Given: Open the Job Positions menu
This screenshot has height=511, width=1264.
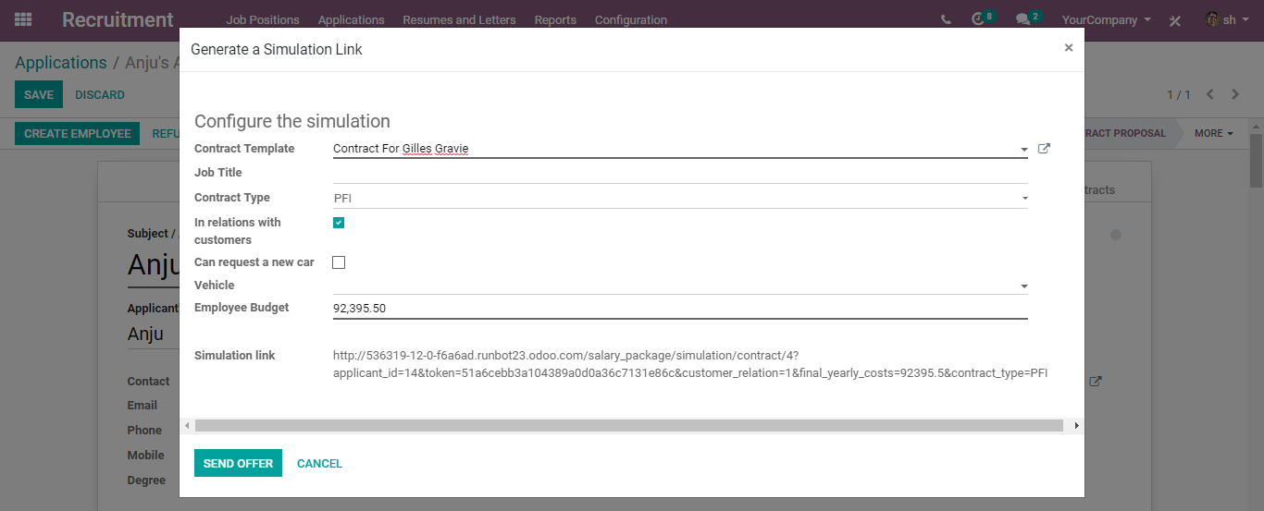Looking at the screenshot, I should pyautogui.click(x=263, y=19).
